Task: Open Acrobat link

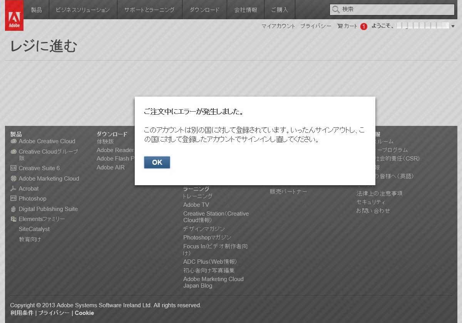Action: click(29, 189)
